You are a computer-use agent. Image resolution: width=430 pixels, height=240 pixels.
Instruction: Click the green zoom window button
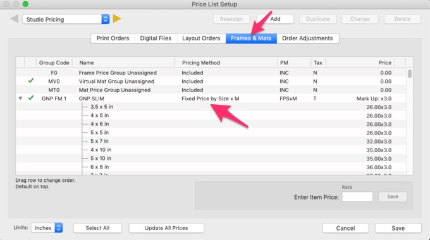click(25, 4)
